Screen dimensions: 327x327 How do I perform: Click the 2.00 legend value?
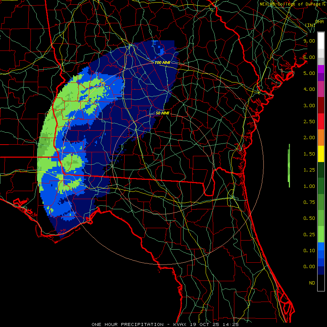(x=309, y=138)
